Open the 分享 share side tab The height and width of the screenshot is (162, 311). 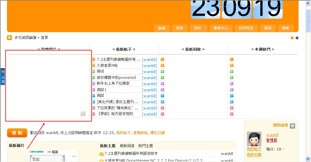pyautogui.click(x=3, y=77)
